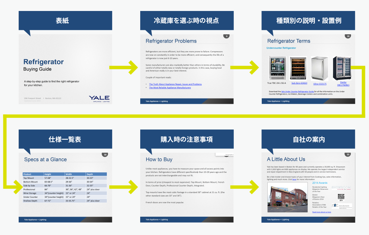Open The Truth About Appliance Repair link
369x235 pixels.
click(x=175, y=84)
